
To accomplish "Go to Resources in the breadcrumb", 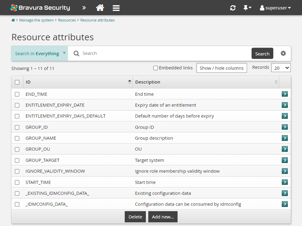I will pyautogui.click(x=67, y=20).
